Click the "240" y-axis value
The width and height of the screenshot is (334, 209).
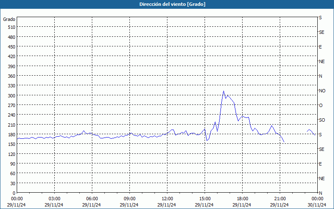[12, 115]
